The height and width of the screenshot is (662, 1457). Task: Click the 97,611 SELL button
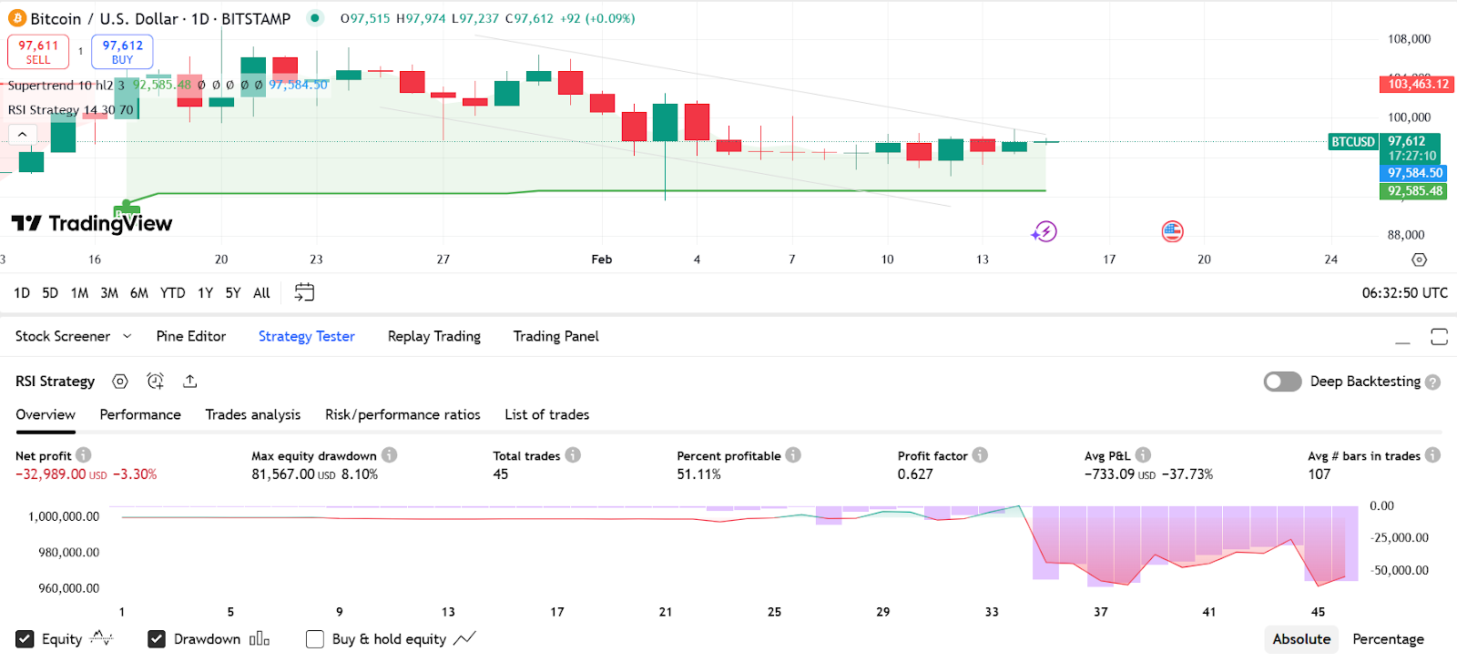(x=38, y=52)
